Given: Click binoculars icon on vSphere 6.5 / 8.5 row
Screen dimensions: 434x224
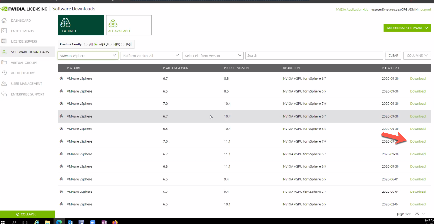Looking at the screenshot, I should coord(61,91).
